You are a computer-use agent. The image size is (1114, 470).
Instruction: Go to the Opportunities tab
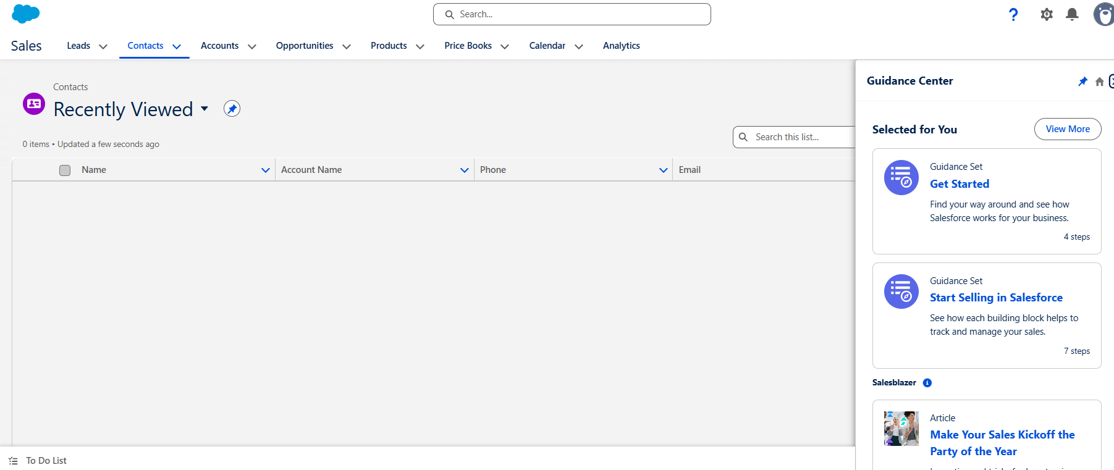305,46
